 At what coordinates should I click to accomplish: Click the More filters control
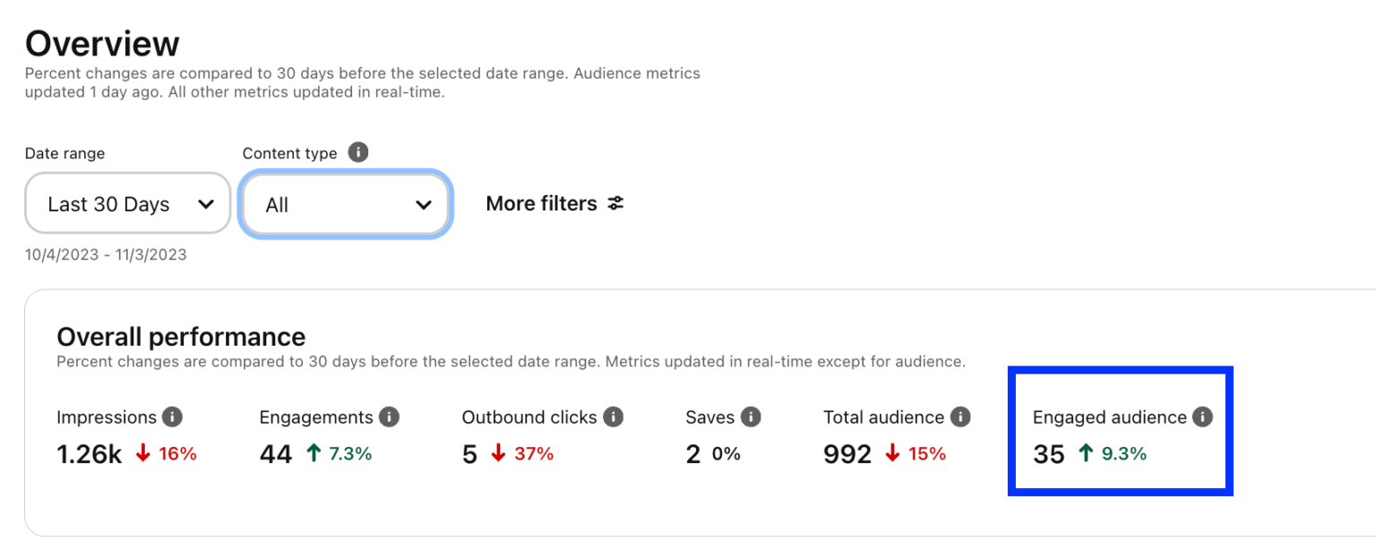click(541, 203)
